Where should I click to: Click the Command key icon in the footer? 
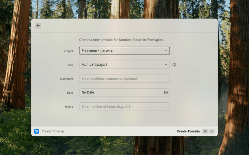[205, 131]
